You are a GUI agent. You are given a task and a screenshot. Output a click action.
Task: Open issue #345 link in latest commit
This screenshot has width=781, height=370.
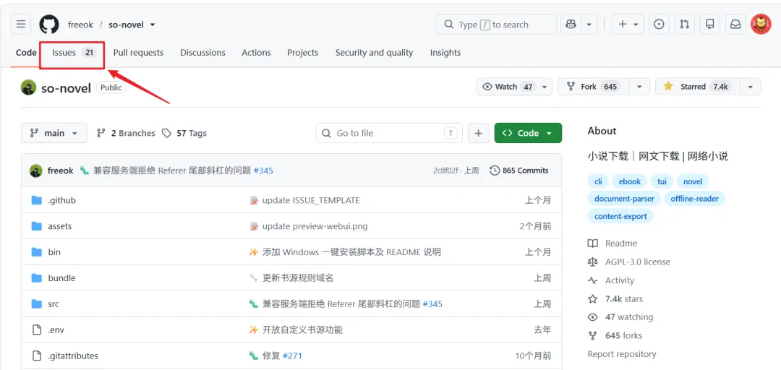click(263, 171)
